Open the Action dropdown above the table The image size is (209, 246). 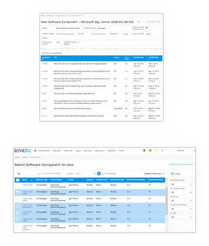[85, 174]
